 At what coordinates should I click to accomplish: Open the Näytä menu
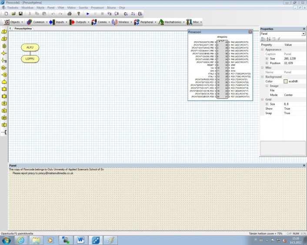click(40, 8)
